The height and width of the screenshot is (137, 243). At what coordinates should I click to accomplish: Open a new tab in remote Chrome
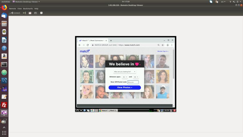111,40
